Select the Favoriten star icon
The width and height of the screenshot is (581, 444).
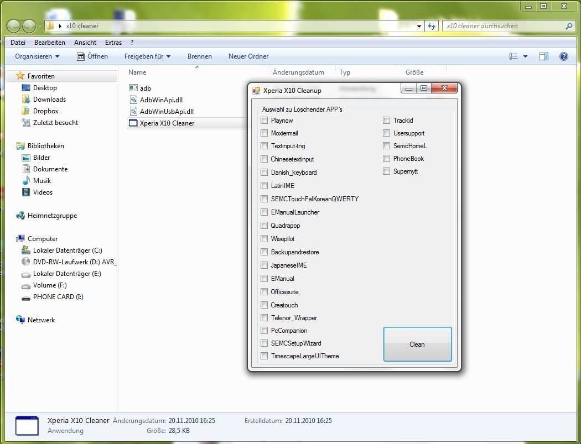tap(20, 76)
